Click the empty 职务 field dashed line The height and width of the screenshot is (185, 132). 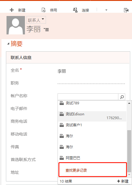click(x=91, y=84)
